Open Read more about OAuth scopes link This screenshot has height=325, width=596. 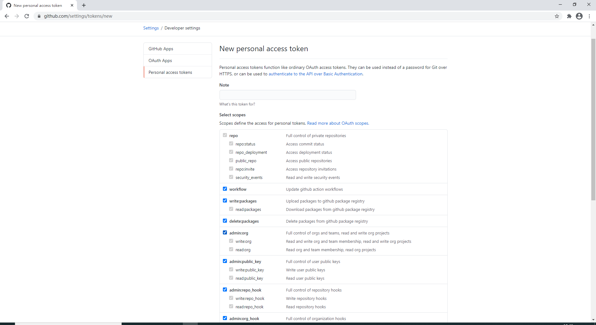(338, 123)
